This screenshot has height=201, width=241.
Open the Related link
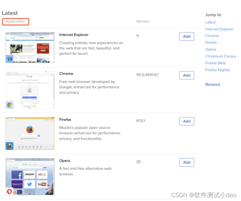(213, 84)
